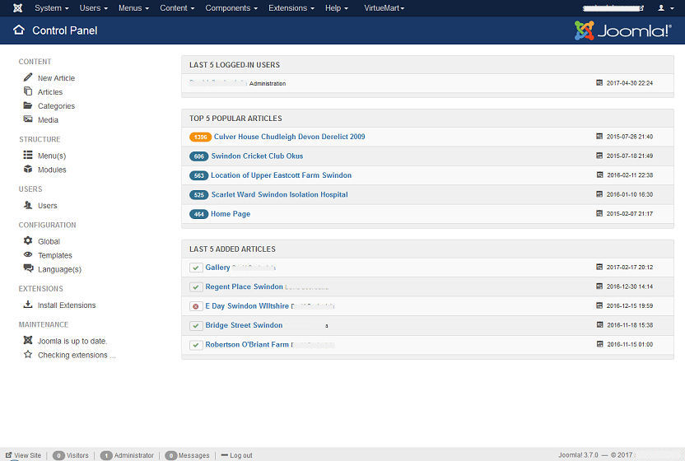Click the Categories folder icon

coord(28,105)
